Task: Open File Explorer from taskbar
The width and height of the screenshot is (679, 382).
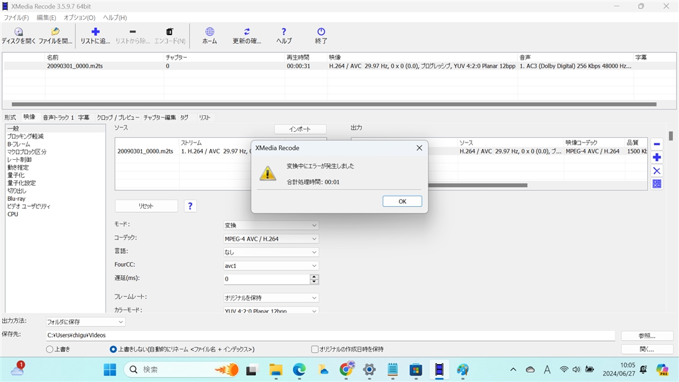Action: click(x=275, y=369)
